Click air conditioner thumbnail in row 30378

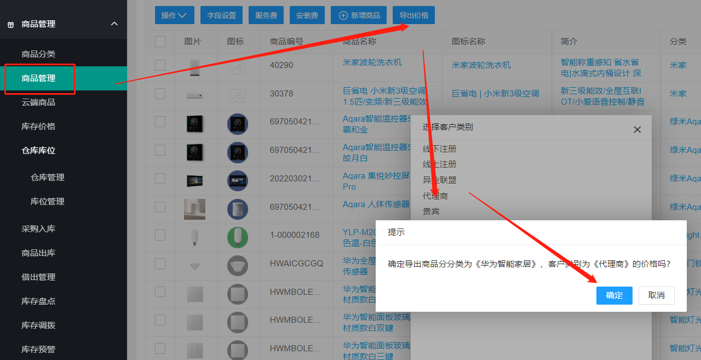[194, 96]
